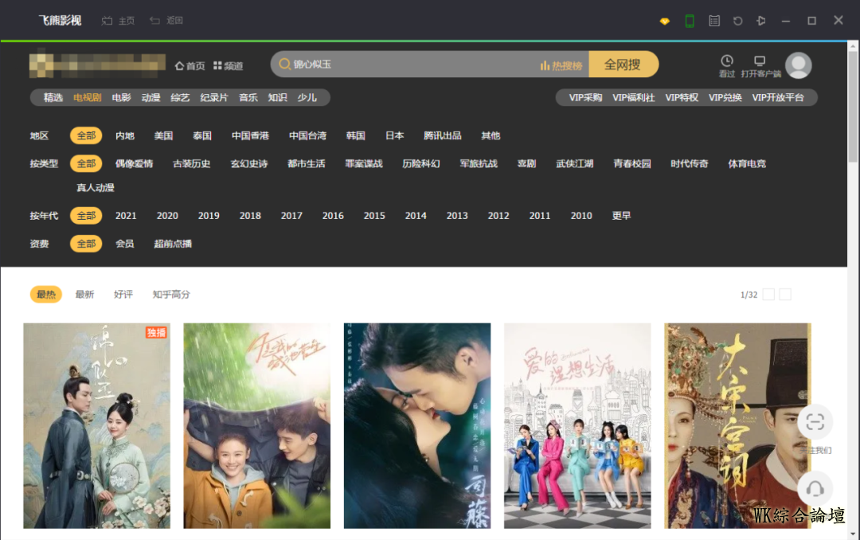
Task: Select the 电视剧 category
Action: (x=88, y=98)
